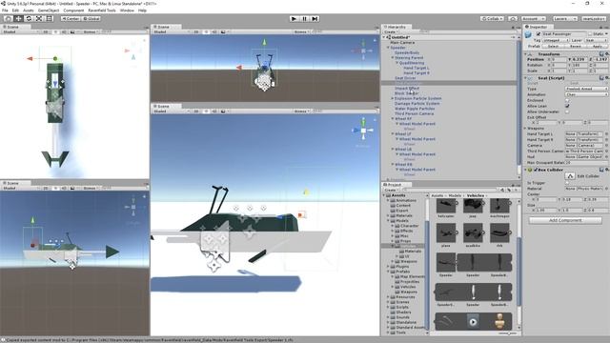Select Main Camera in Hierarchy

402,42
